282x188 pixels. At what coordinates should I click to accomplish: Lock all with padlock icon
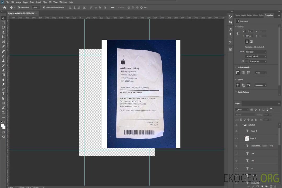pyautogui.click(x=256, y=120)
